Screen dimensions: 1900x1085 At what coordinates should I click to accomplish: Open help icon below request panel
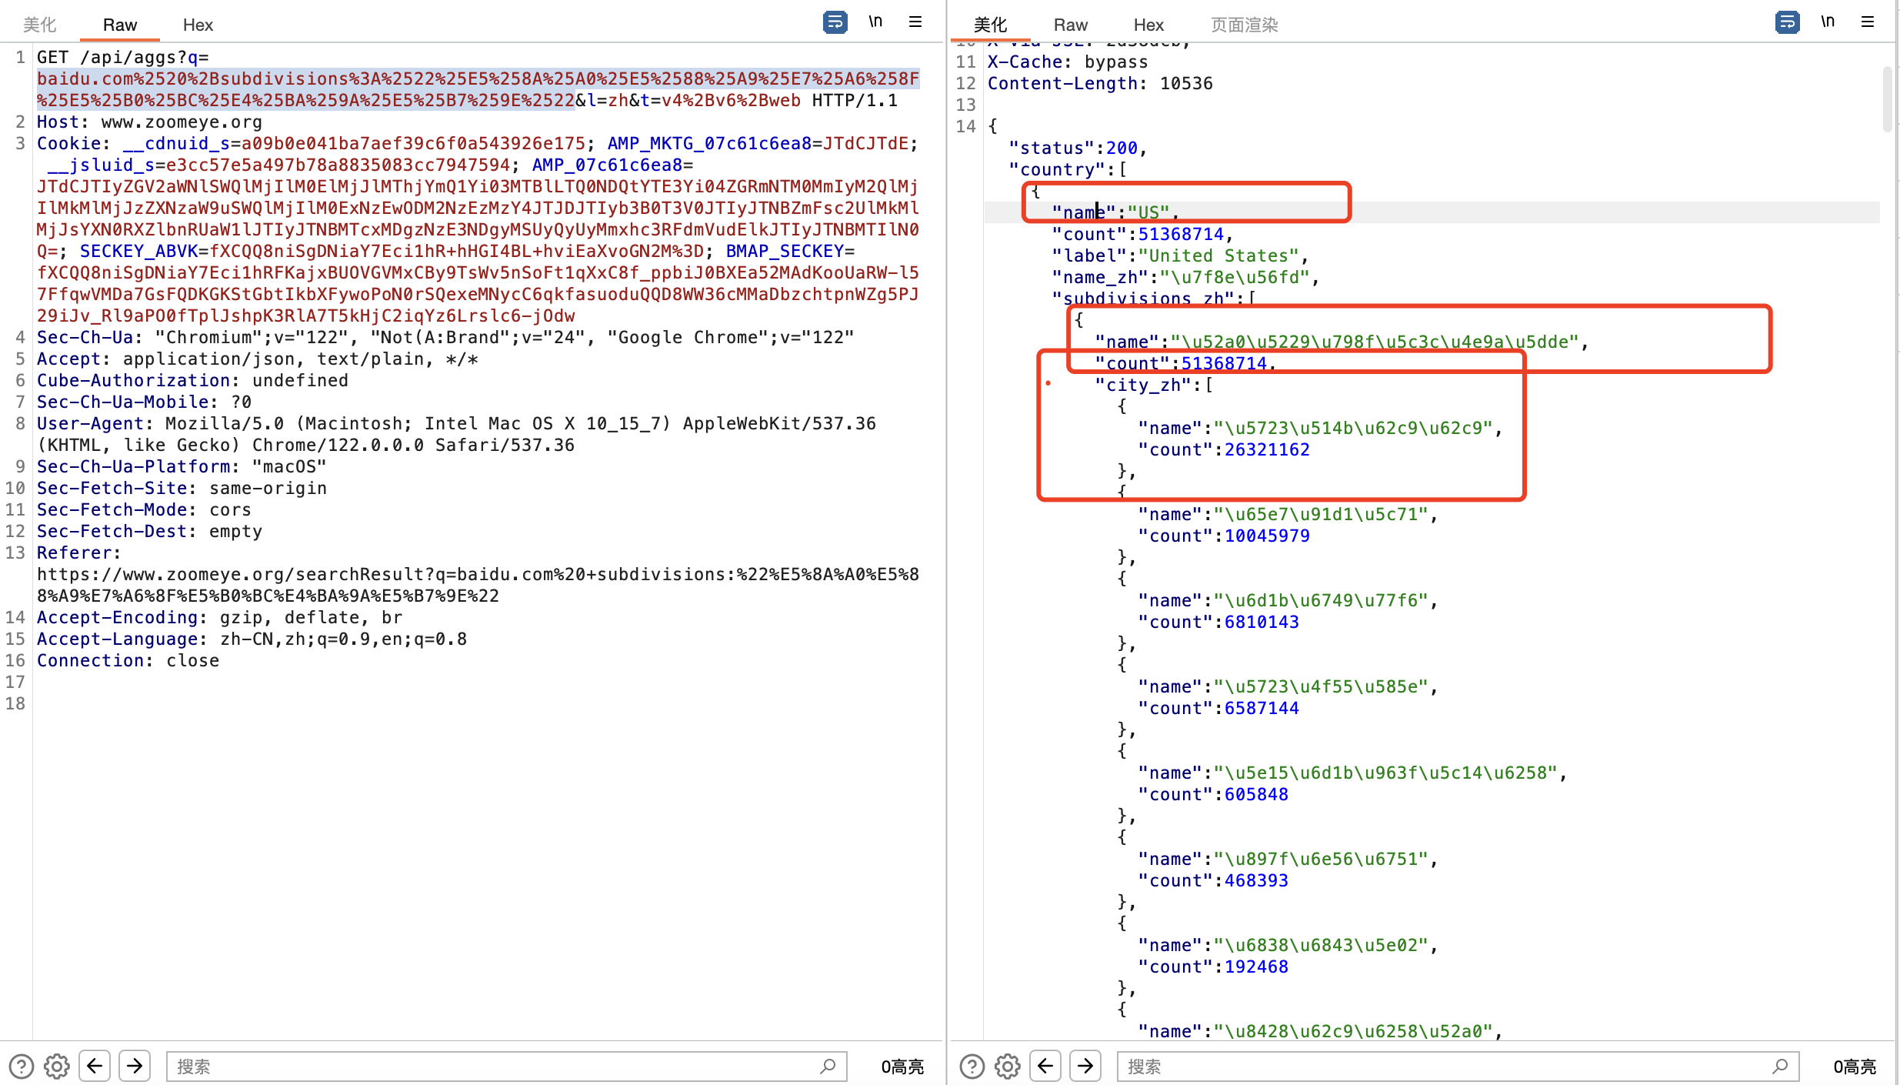22,1066
